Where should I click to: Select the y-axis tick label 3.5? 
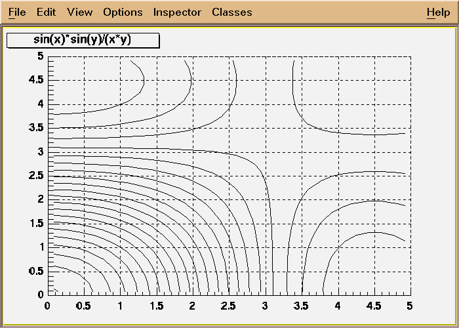(x=36, y=128)
